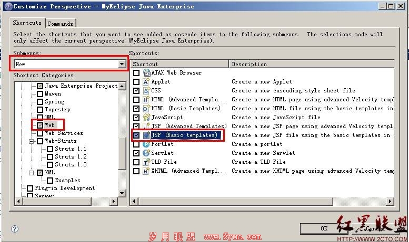This screenshot has height=242, width=409.
Task: Open the help question mark icon
Action: (15, 229)
